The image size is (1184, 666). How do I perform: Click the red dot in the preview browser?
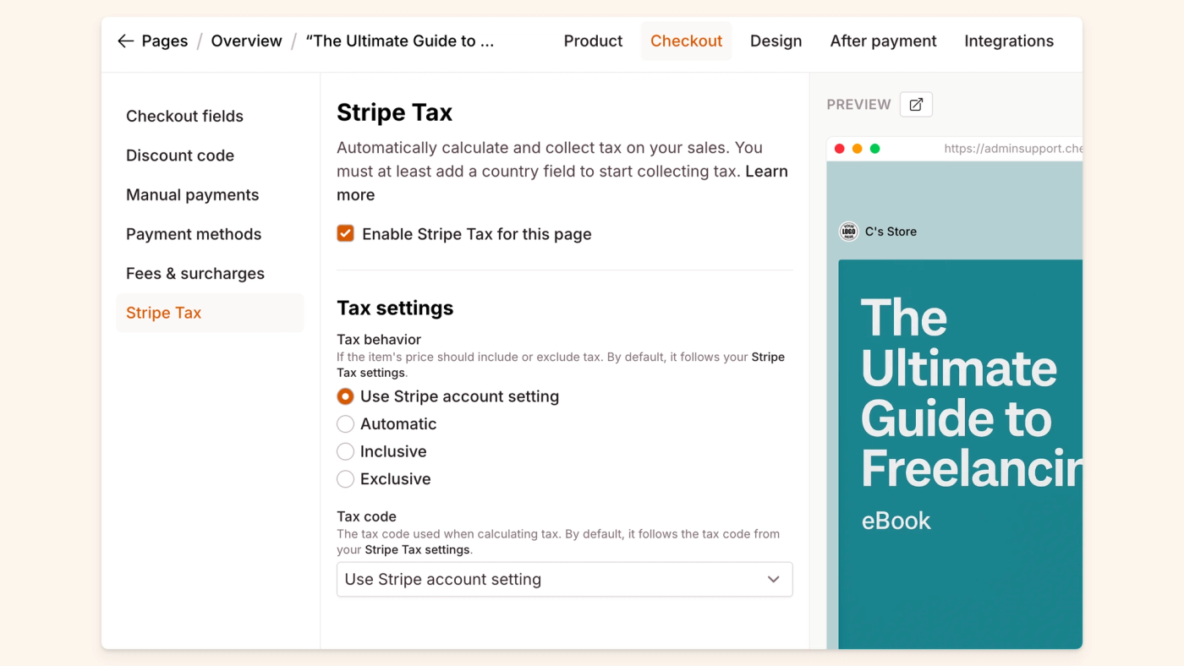coord(838,147)
